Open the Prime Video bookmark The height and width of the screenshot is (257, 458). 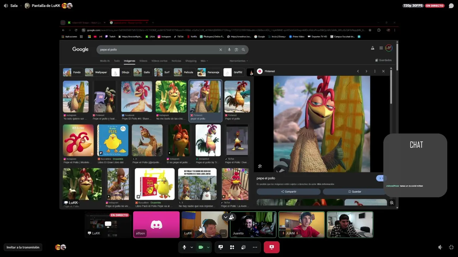coord(297,36)
